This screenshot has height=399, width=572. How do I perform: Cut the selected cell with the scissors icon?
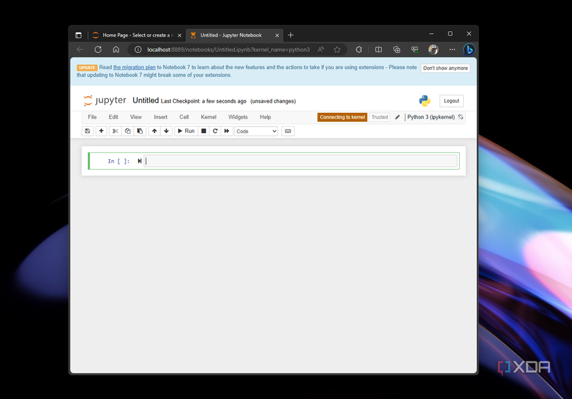pos(114,131)
